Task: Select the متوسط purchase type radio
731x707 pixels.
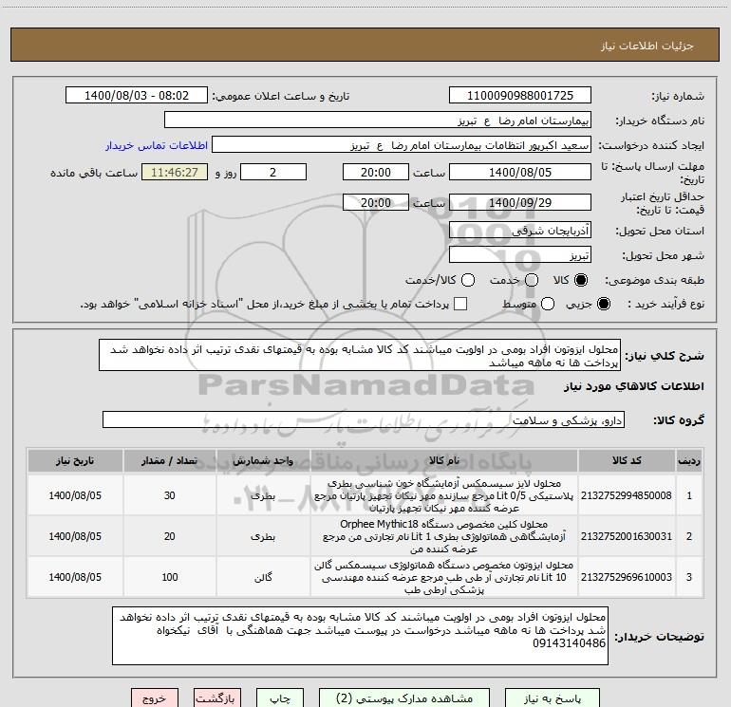Action: (548, 304)
